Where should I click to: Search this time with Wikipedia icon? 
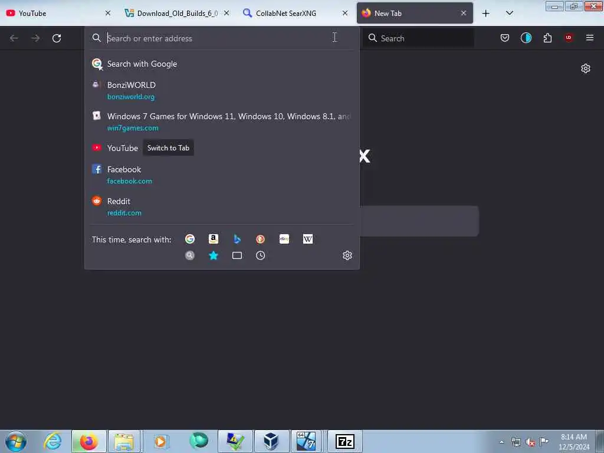308,239
